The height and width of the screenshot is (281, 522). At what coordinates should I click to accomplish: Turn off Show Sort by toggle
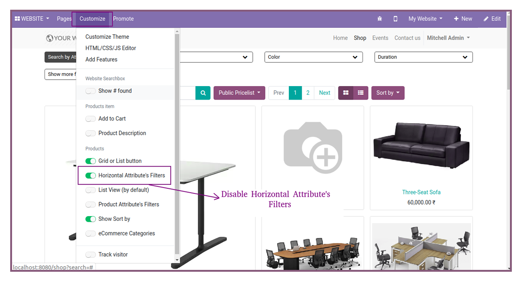tap(90, 219)
